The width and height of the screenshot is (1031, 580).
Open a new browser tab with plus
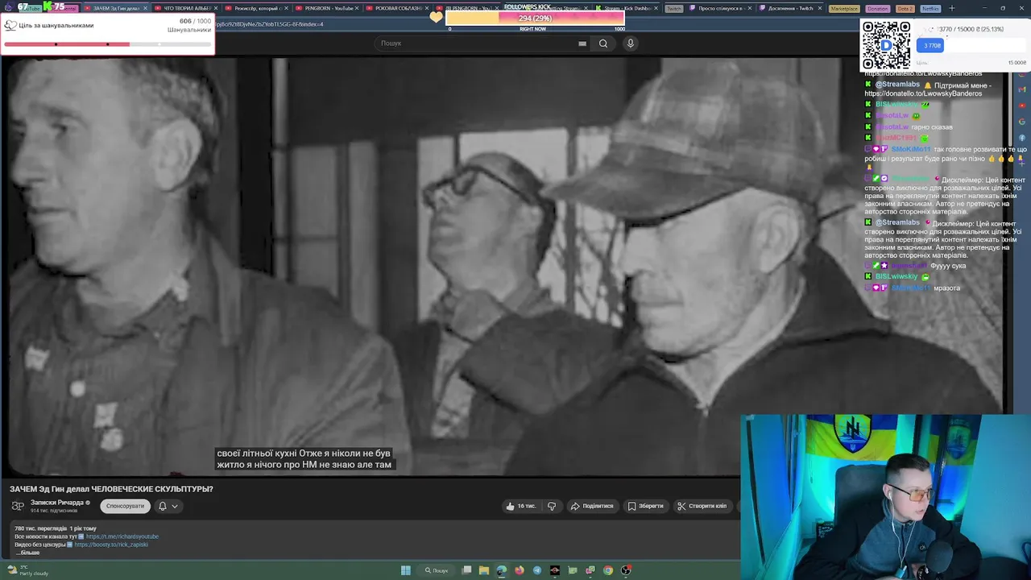tap(951, 8)
